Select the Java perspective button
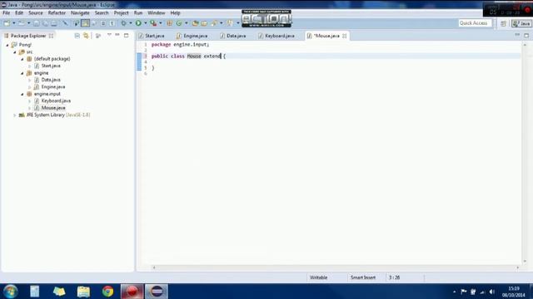The width and height of the screenshot is (533, 299). [521, 23]
